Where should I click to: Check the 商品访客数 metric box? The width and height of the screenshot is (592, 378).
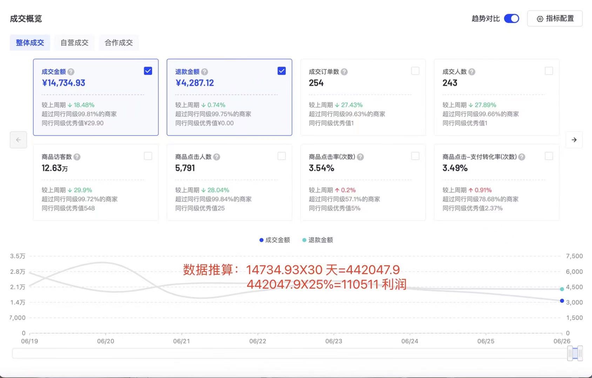coord(148,156)
